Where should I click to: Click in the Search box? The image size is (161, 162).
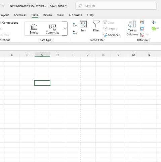click(x=116, y=6)
